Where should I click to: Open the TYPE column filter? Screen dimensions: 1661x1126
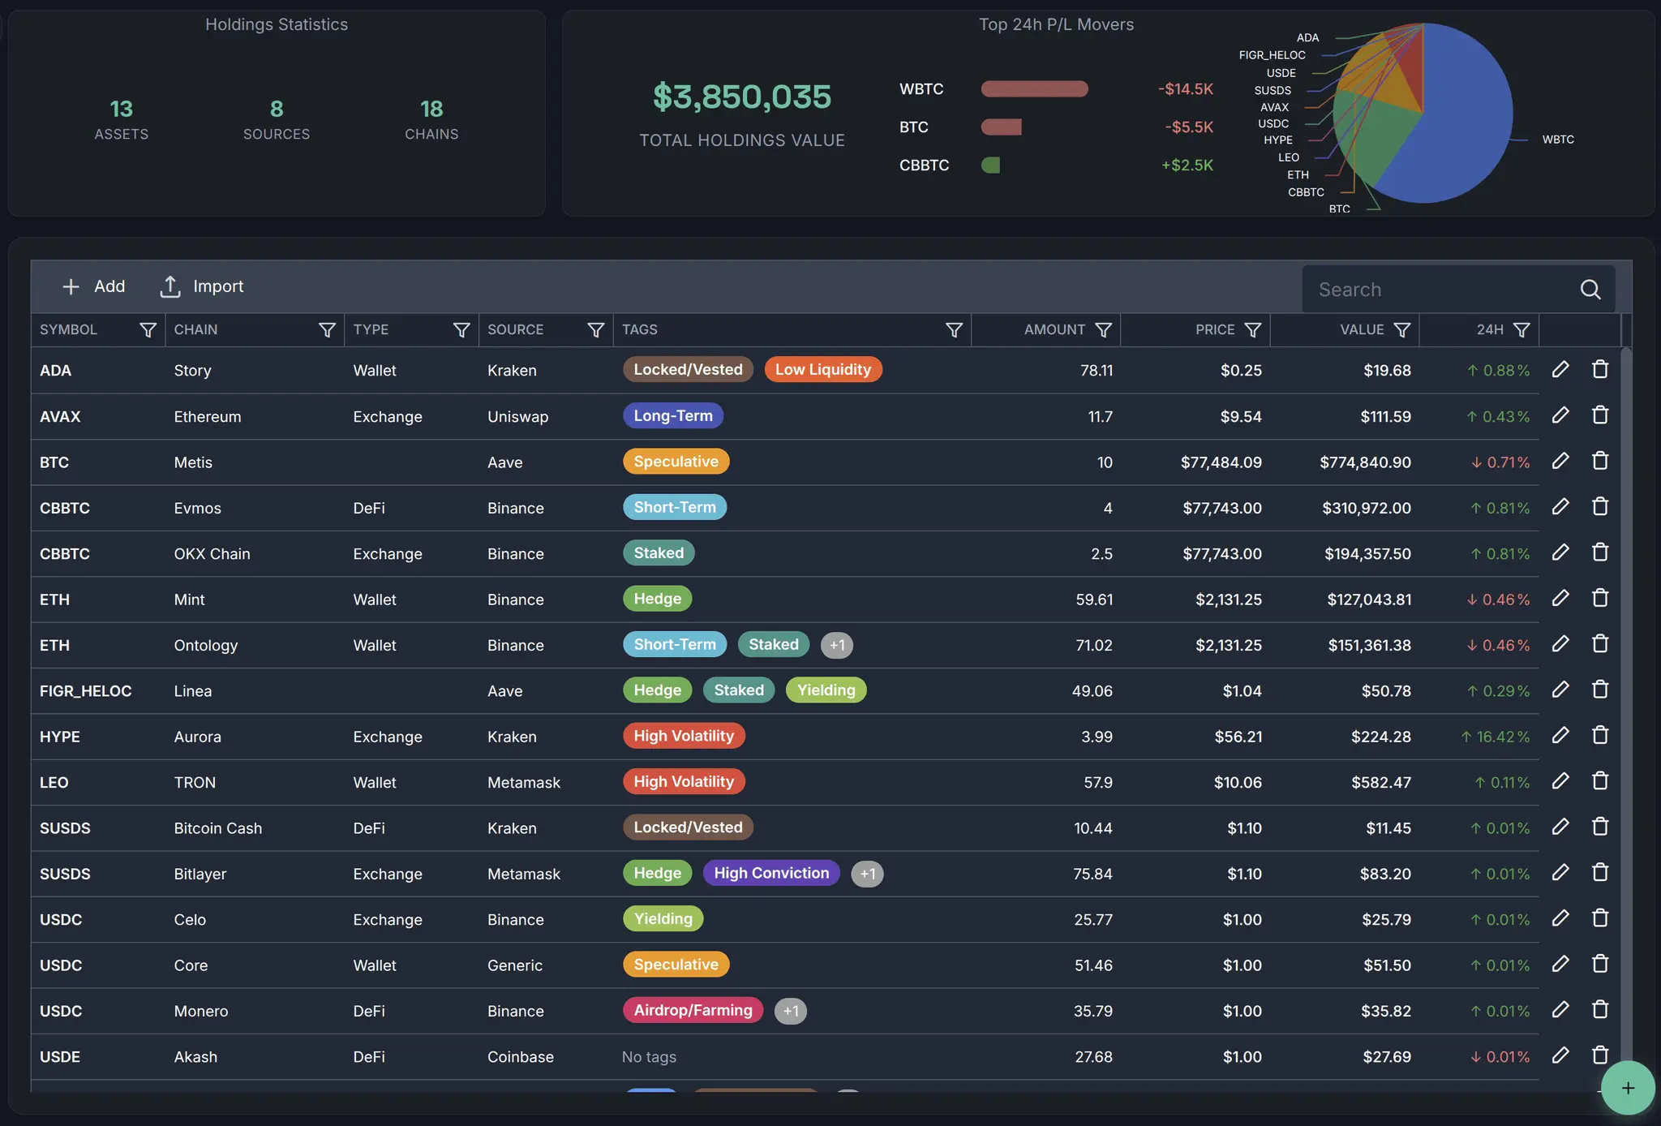461,329
